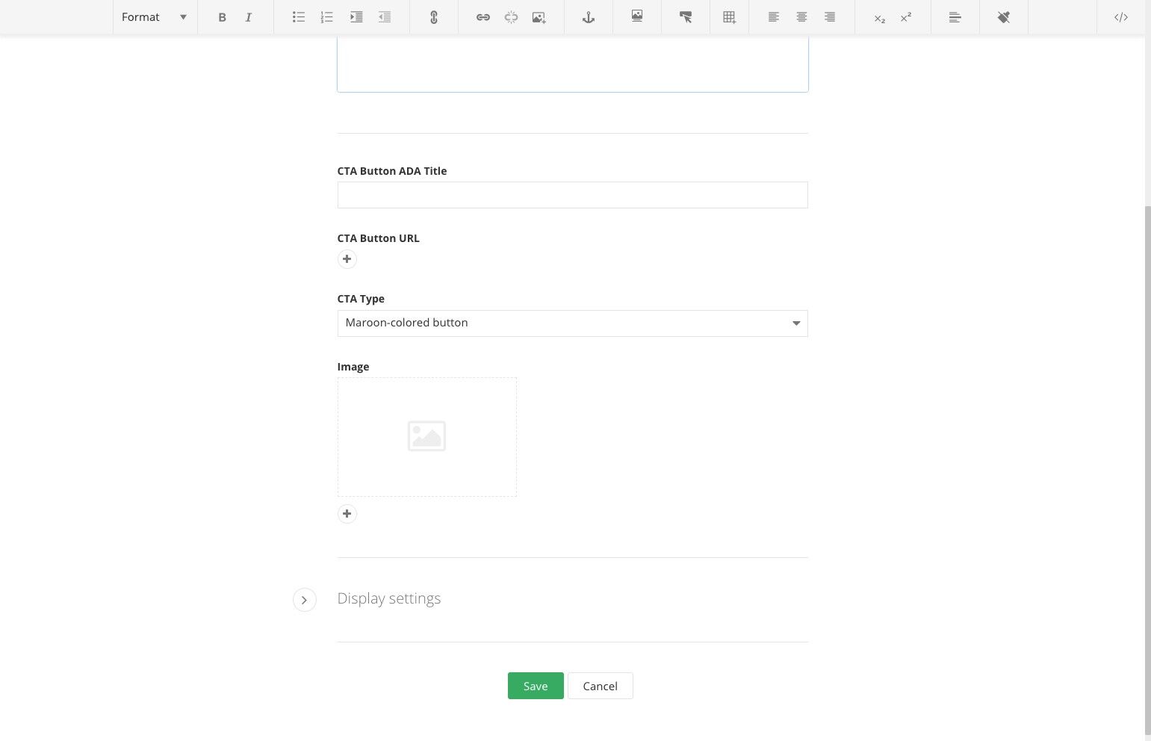
Task: Focus the CTA Button ADA Title field
Action: coord(573,195)
